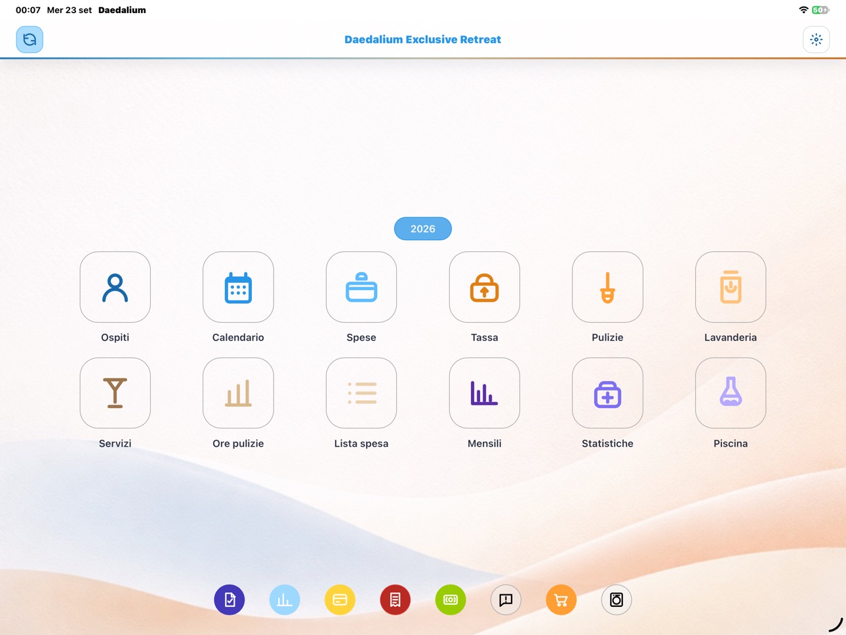Open the Calendario tile
Viewport: 846px width, 635px height.
tap(238, 287)
